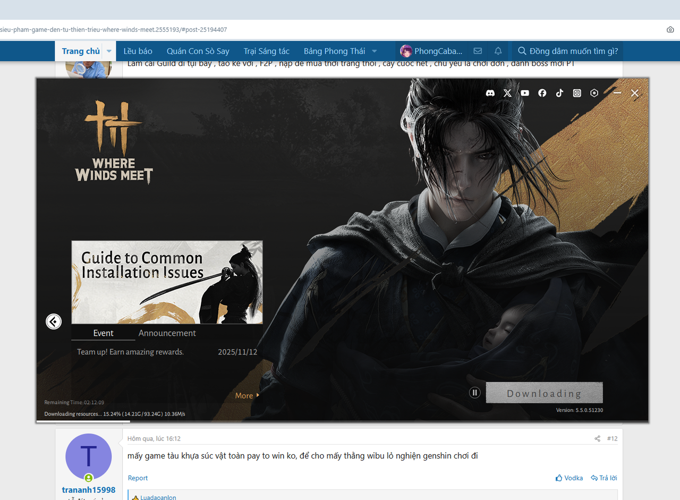
Task: Click the More link below the event banner
Action: click(x=243, y=395)
